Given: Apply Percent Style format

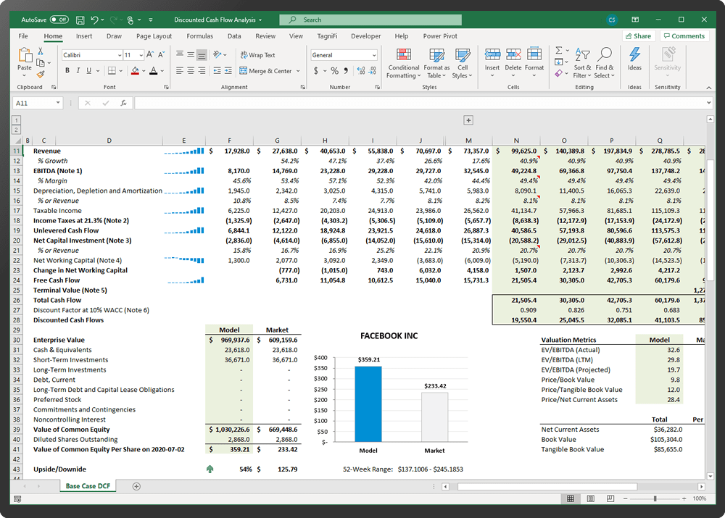Looking at the screenshot, I should (334, 71).
